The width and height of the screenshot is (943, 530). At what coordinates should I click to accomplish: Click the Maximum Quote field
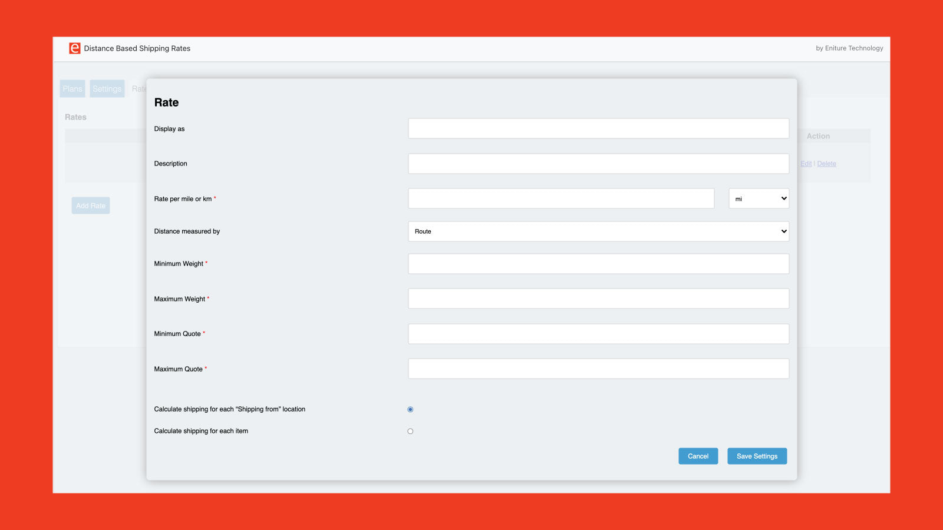click(x=598, y=368)
